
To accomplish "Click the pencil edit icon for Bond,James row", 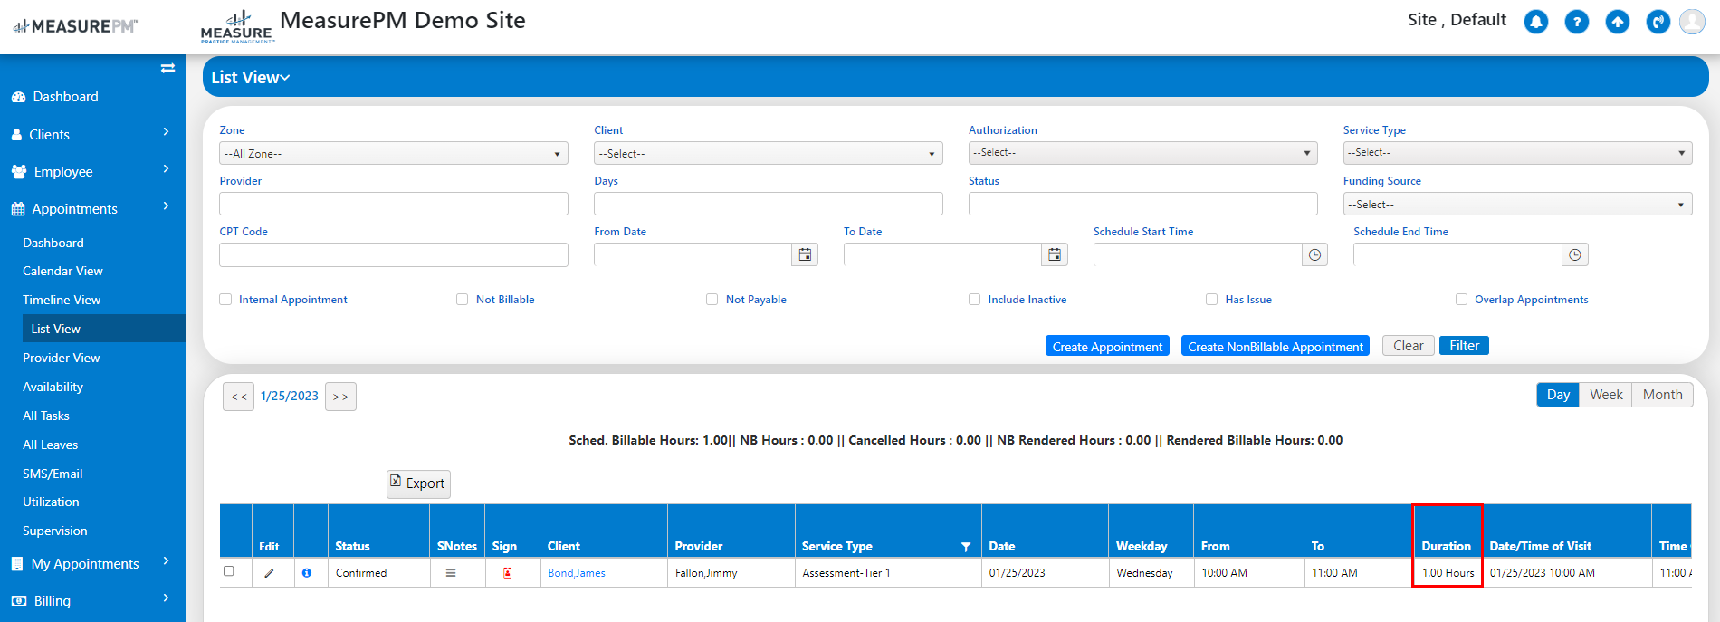I will (x=269, y=573).
